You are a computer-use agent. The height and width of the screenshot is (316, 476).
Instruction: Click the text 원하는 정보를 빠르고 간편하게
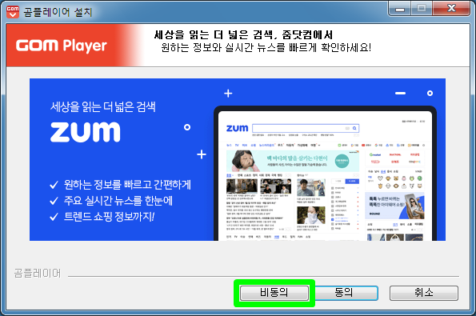point(127,184)
